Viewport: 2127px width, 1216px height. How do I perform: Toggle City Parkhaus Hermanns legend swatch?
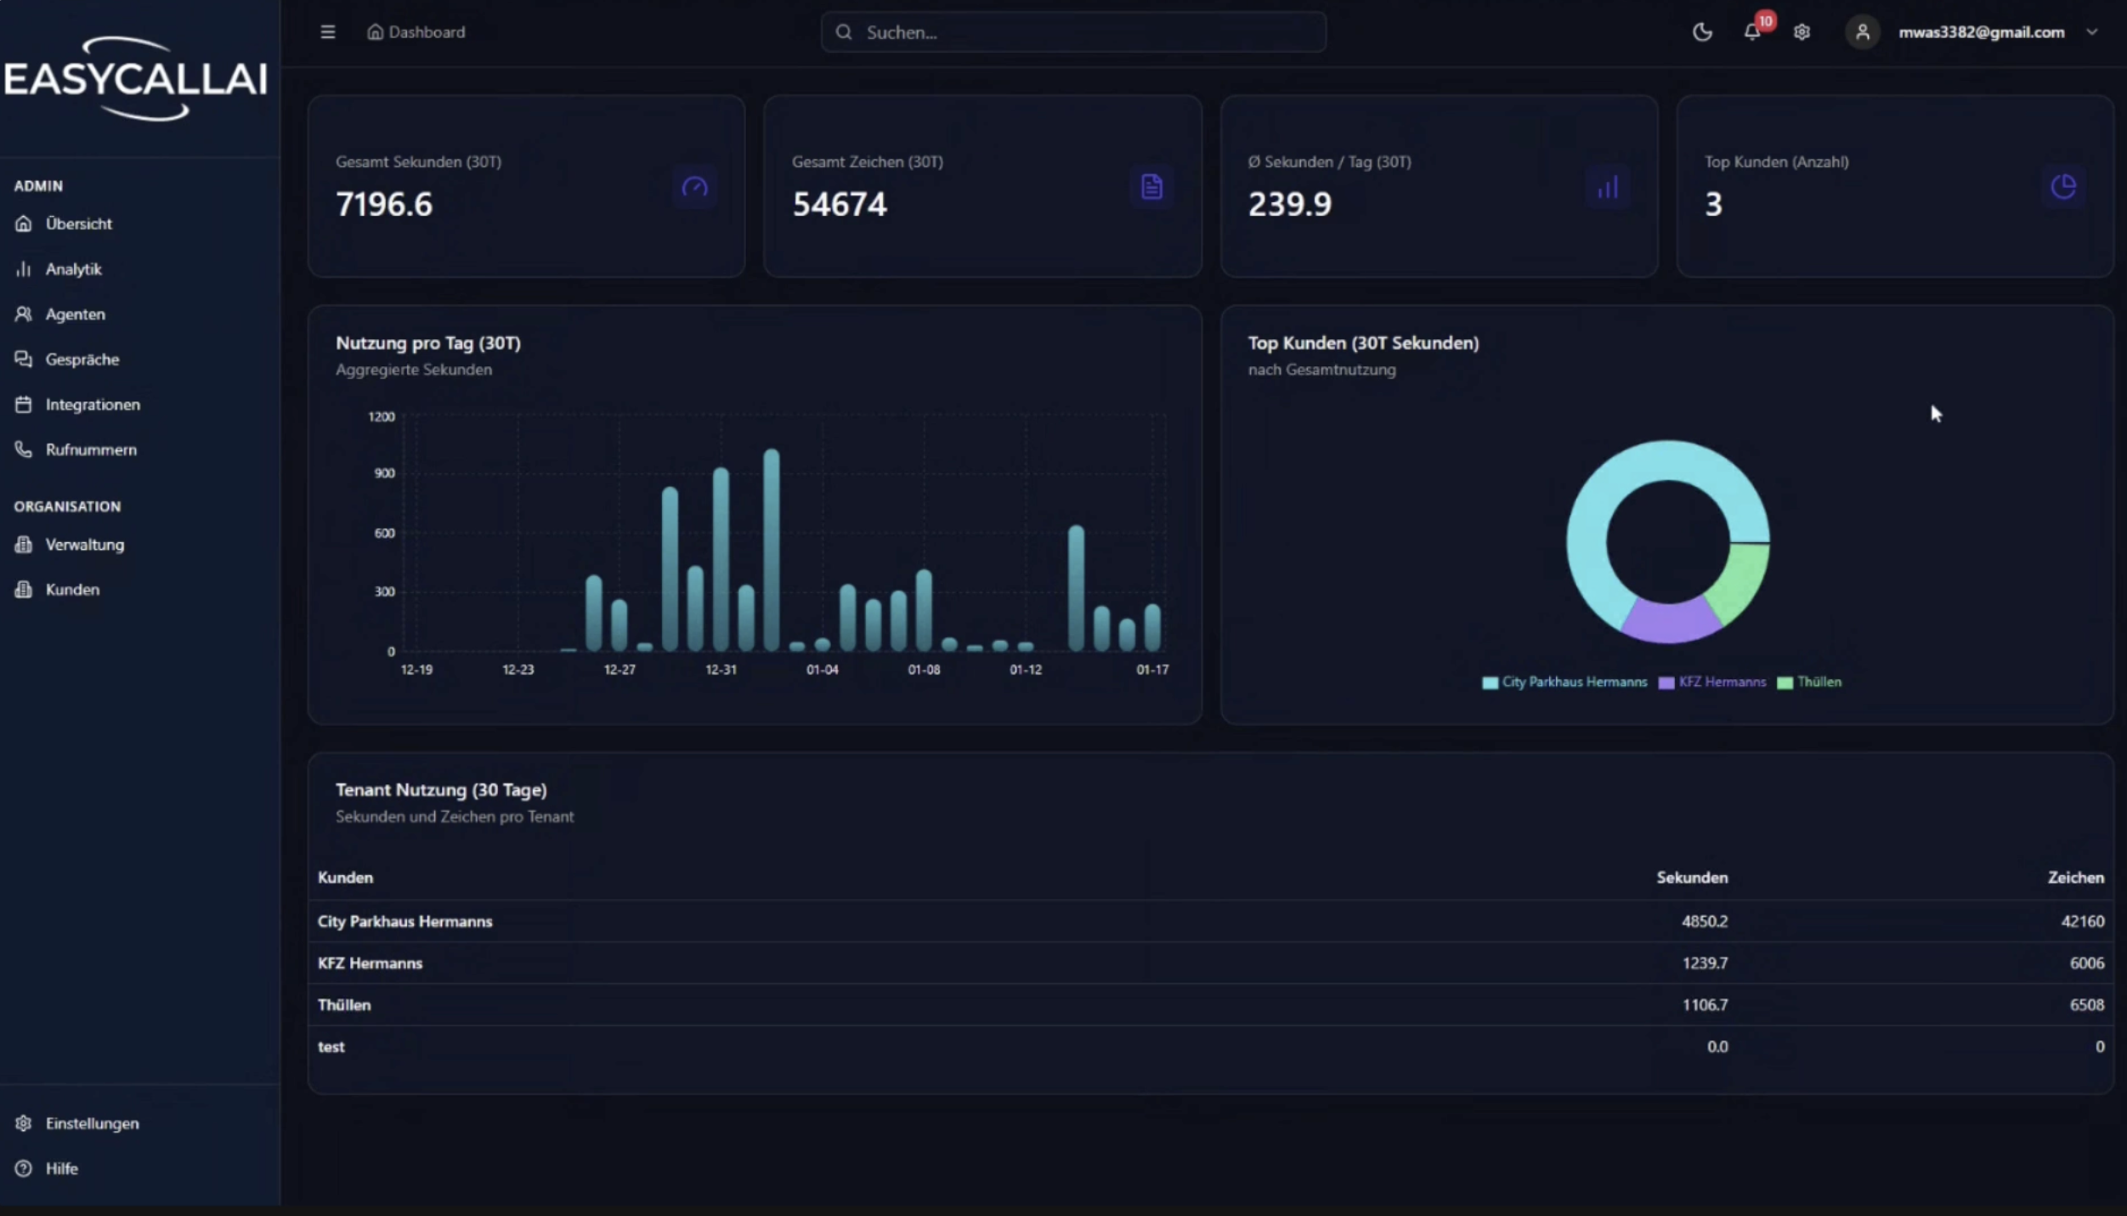coord(1490,683)
